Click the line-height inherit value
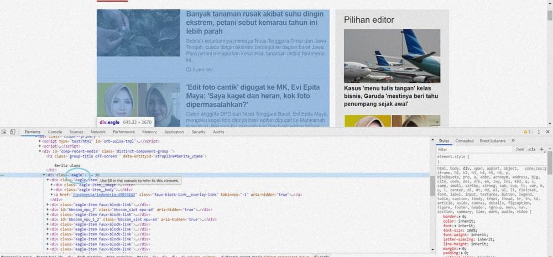This screenshot has width=553, height=257. [x=479, y=244]
